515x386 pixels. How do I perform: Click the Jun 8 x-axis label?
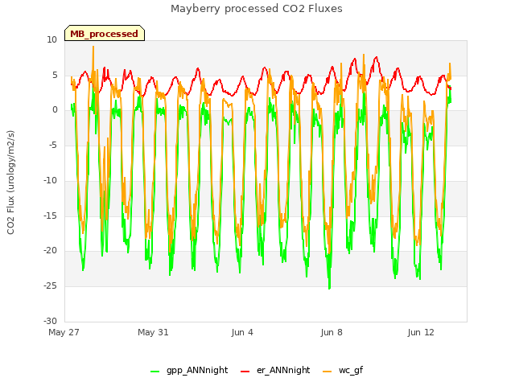click(332, 332)
